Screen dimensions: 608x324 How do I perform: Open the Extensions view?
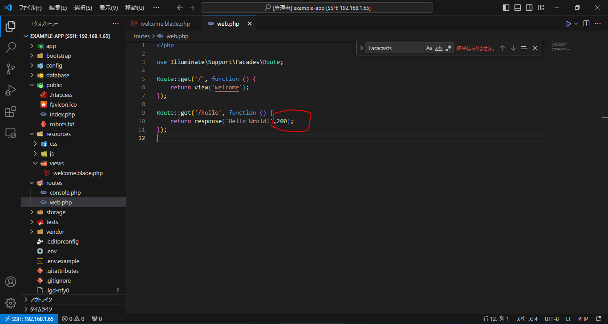pyautogui.click(x=11, y=112)
